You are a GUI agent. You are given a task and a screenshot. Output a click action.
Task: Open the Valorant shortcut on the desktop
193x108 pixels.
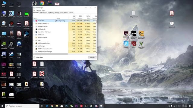coord(126,34)
